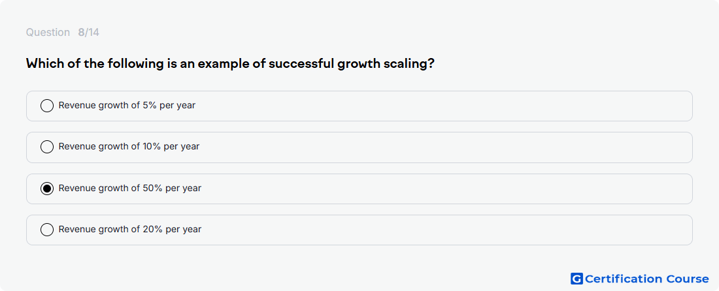Click the blue G logo icon

[x=577, y=279]
